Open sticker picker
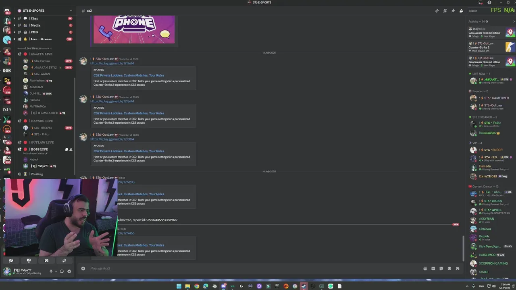The height and width of the screenshot is (290, 516). coord(441,269)
